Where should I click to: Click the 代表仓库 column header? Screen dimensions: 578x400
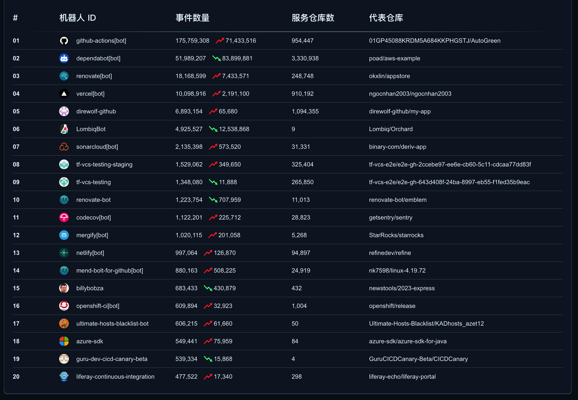(386, 18)
